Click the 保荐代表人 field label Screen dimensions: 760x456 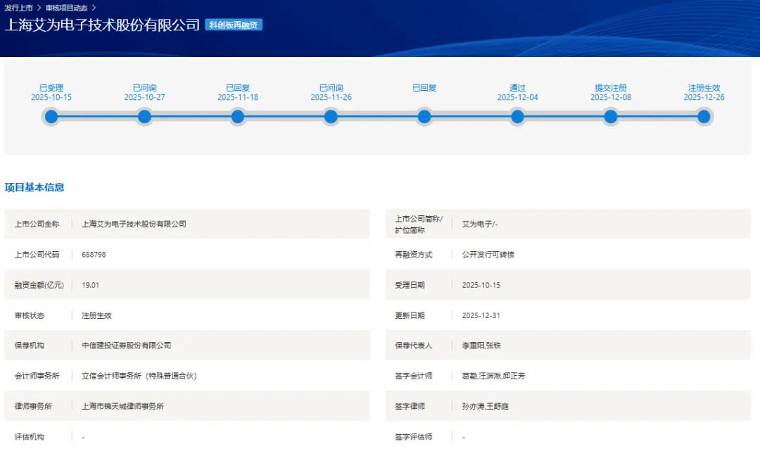414,346
